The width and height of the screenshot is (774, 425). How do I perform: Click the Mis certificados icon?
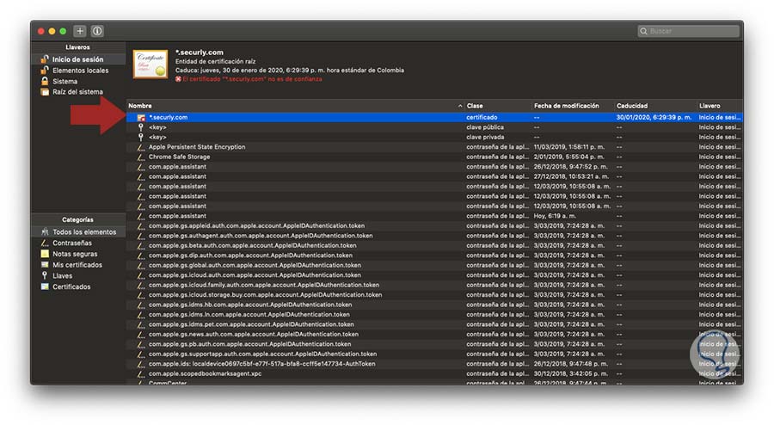pos(45,265)
